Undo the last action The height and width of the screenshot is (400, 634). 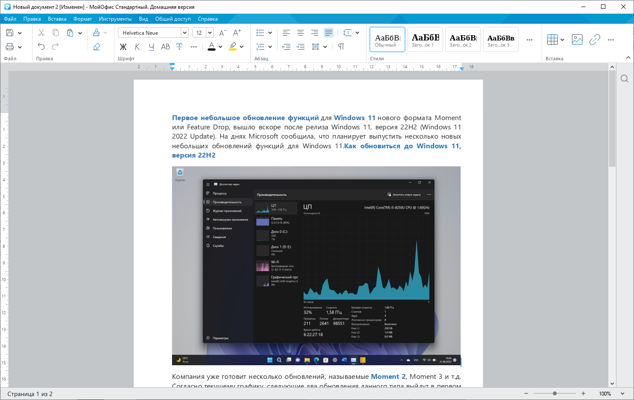point(41,47)
